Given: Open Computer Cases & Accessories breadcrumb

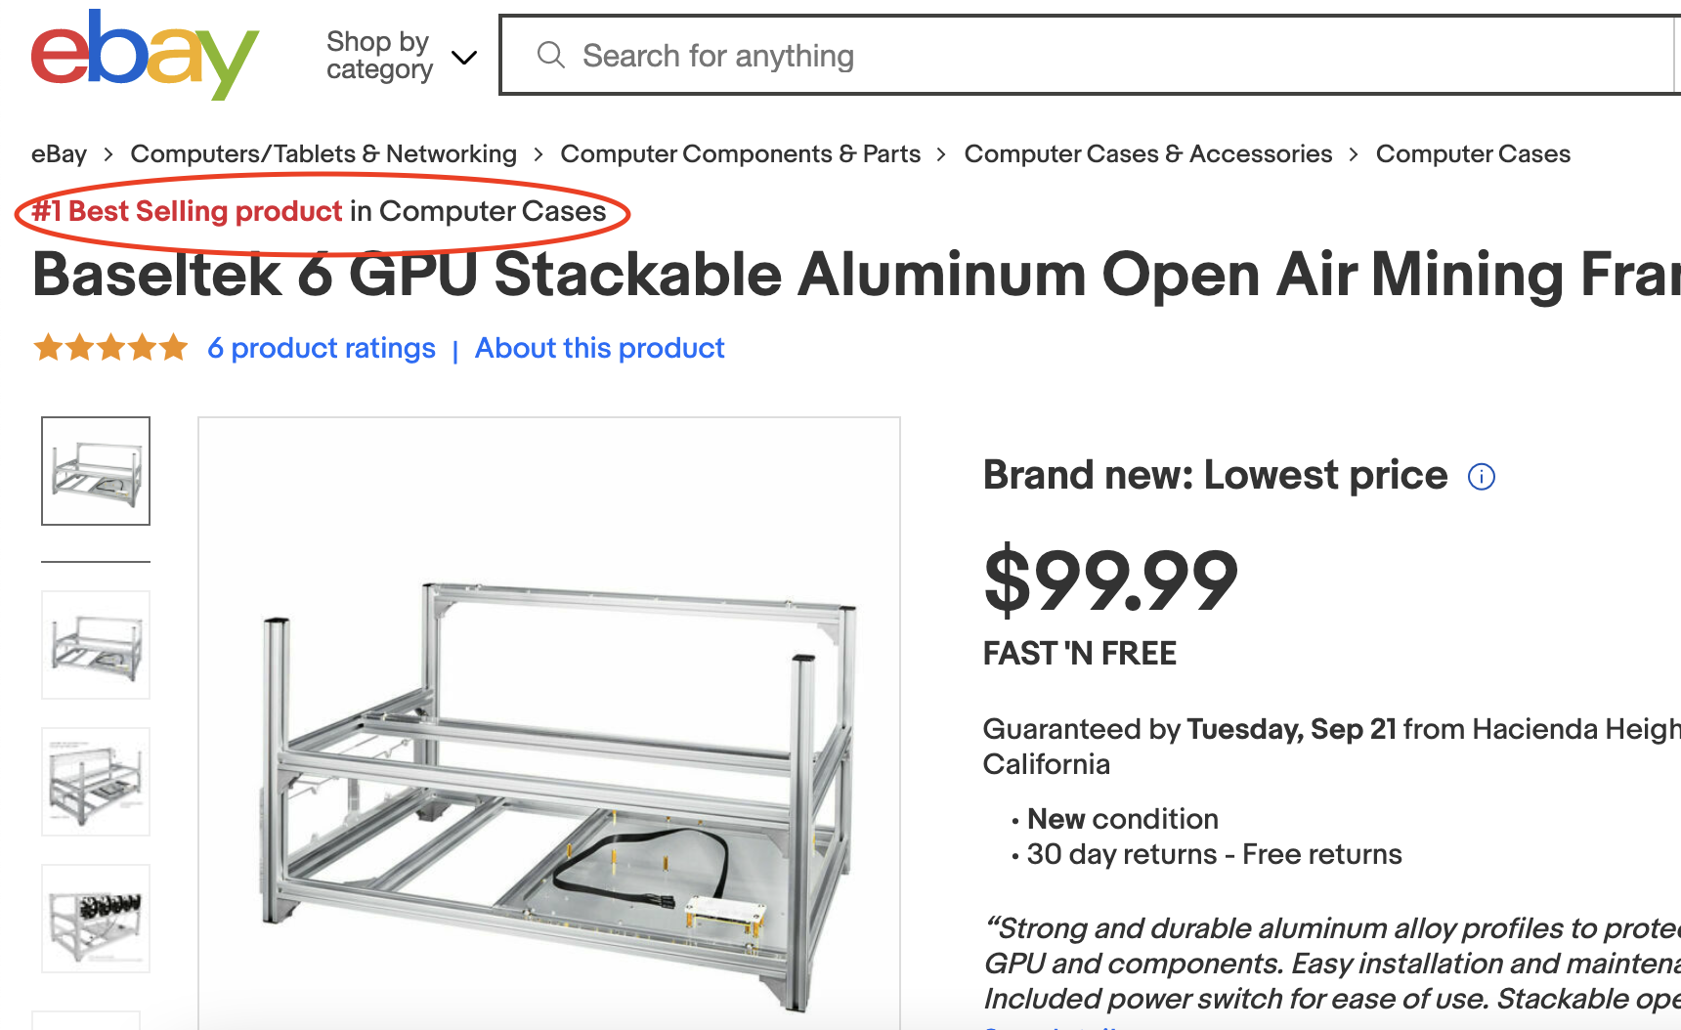Looking at the screenshot, I should pos(1147,153).
